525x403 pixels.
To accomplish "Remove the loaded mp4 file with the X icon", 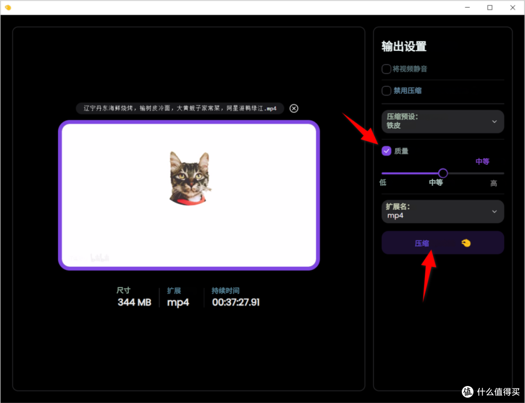I will pyautogui.click(x=294, y=108).
